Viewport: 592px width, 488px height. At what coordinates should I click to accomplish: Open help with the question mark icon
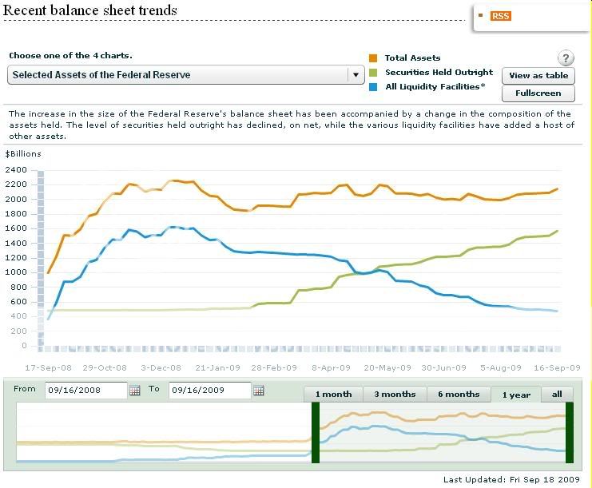click(x=565, y=58)
